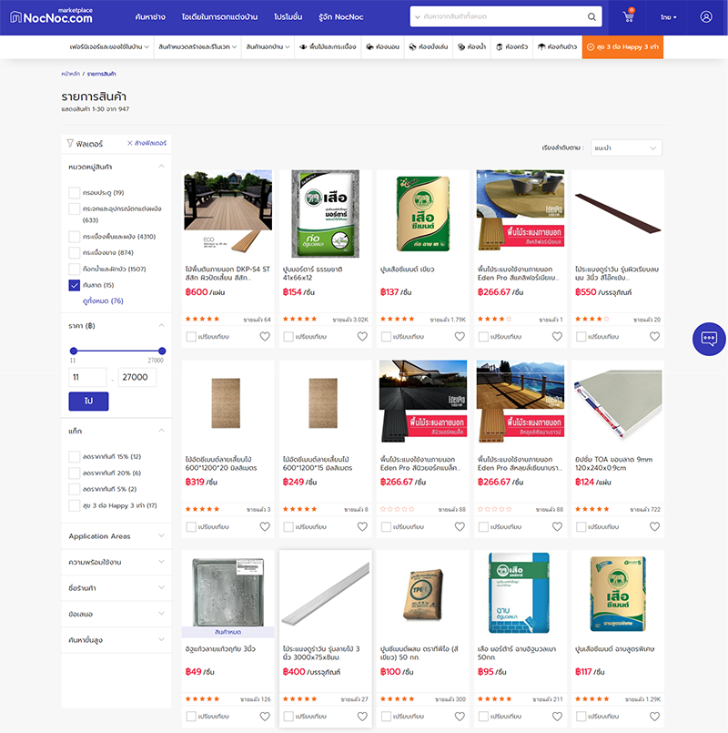Click the ดูทั้งหมด (76) link
Screen dimensions: 728x733
[x=103, y=300]
